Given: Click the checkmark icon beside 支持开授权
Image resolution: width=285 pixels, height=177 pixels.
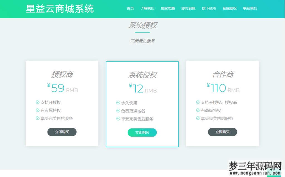Looking at the screenshot, I should [37, 102].
